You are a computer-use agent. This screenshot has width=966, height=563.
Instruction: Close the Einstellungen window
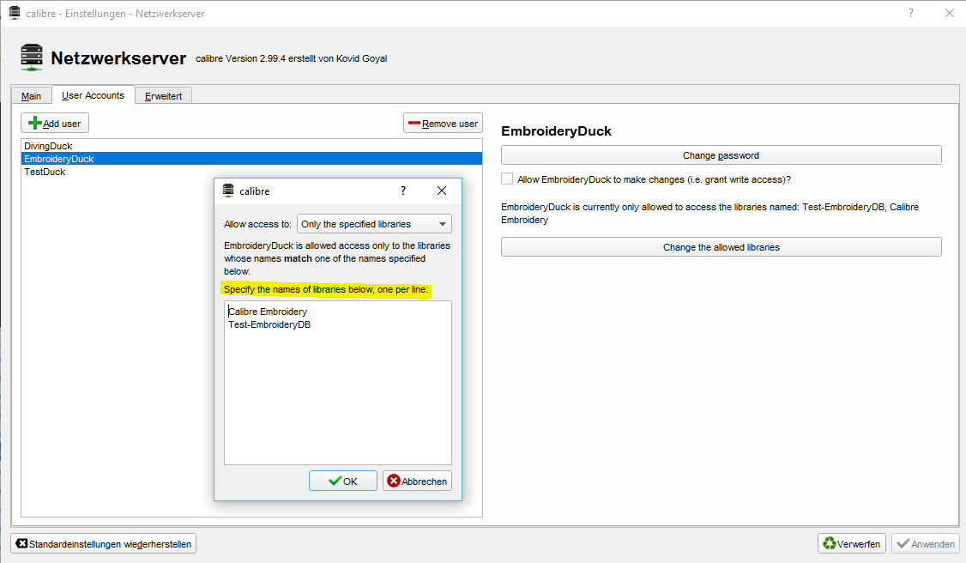click(x=950, y=13)
